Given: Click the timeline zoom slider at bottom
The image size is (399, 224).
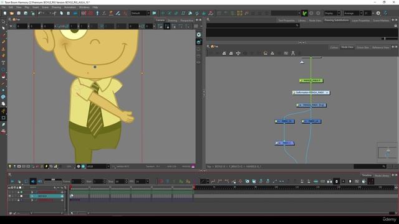Looking at the screenshot, I should (x=80, y=213).
